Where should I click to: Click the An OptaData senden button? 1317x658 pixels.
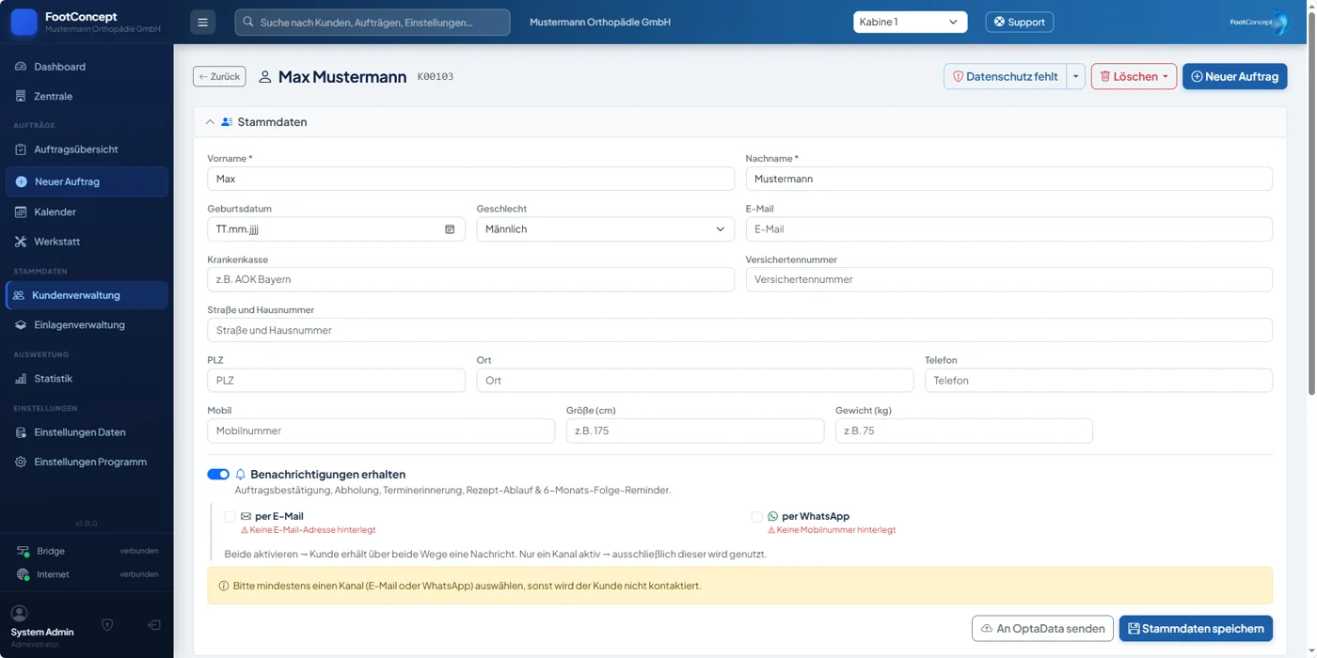(x=1042, y=628)
